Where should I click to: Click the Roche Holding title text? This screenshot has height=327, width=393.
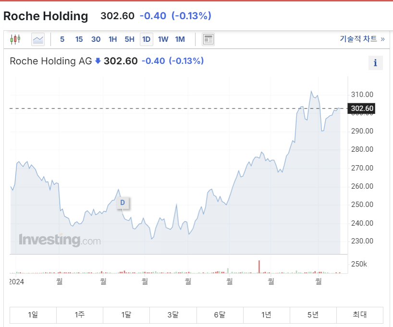click(x=46, y=16)
